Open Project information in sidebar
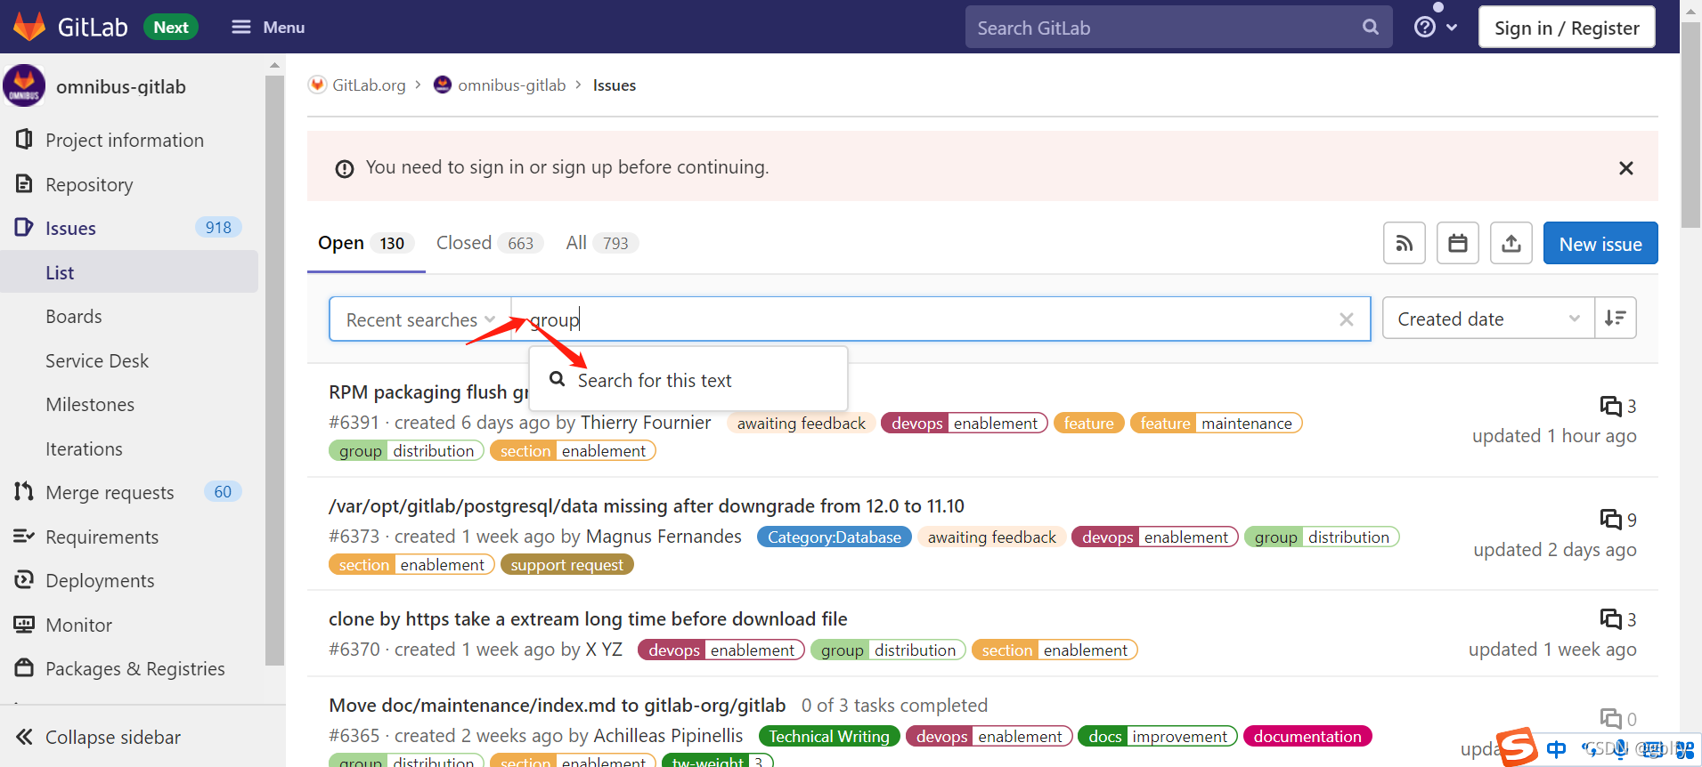The height and width of the screenshot is (767, 1702). click(125, 140)
